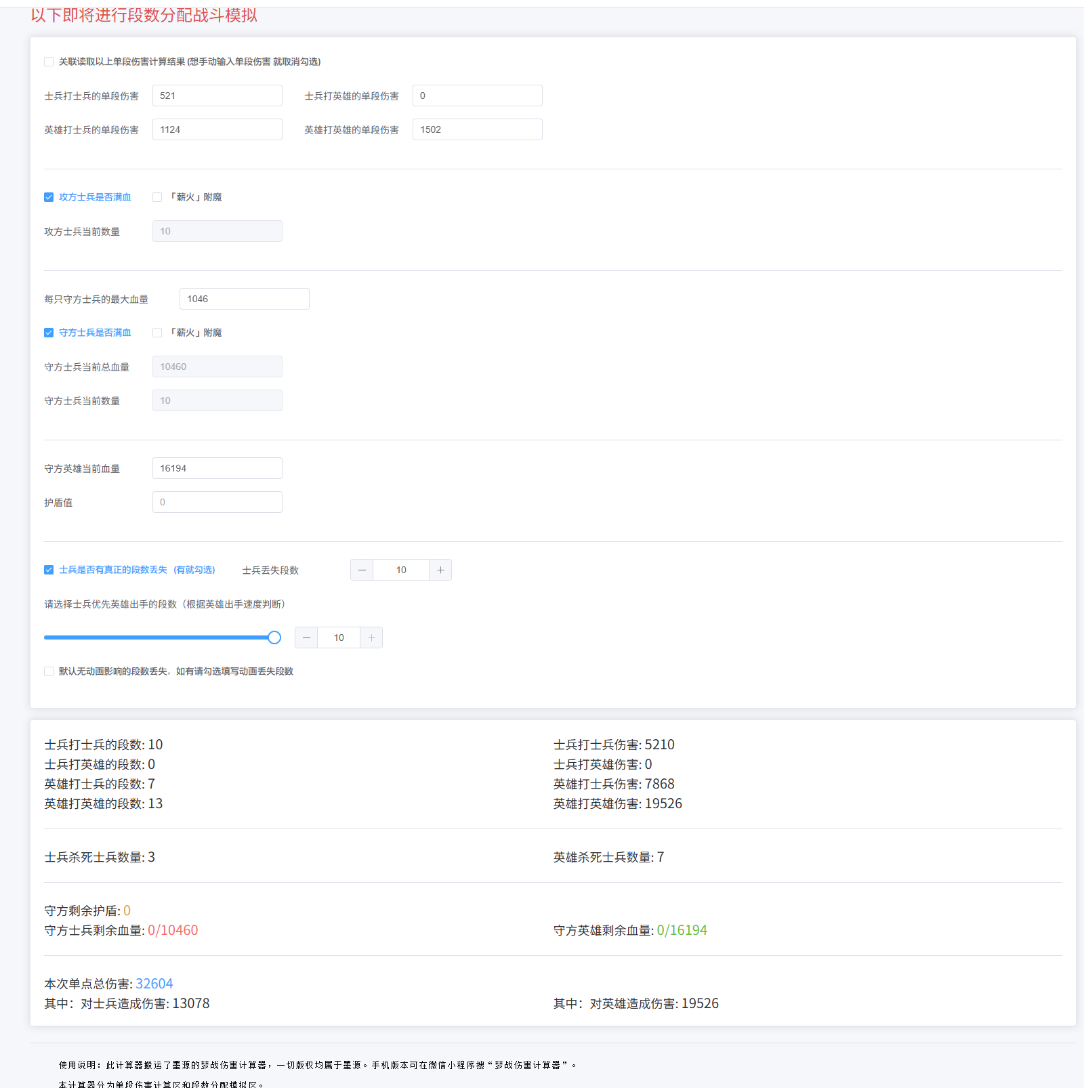Click 英雄打英雄伤害: 19526 result
This screenshot has height=1088, width=1084.
pyautogui.click(x=618, y=803)
